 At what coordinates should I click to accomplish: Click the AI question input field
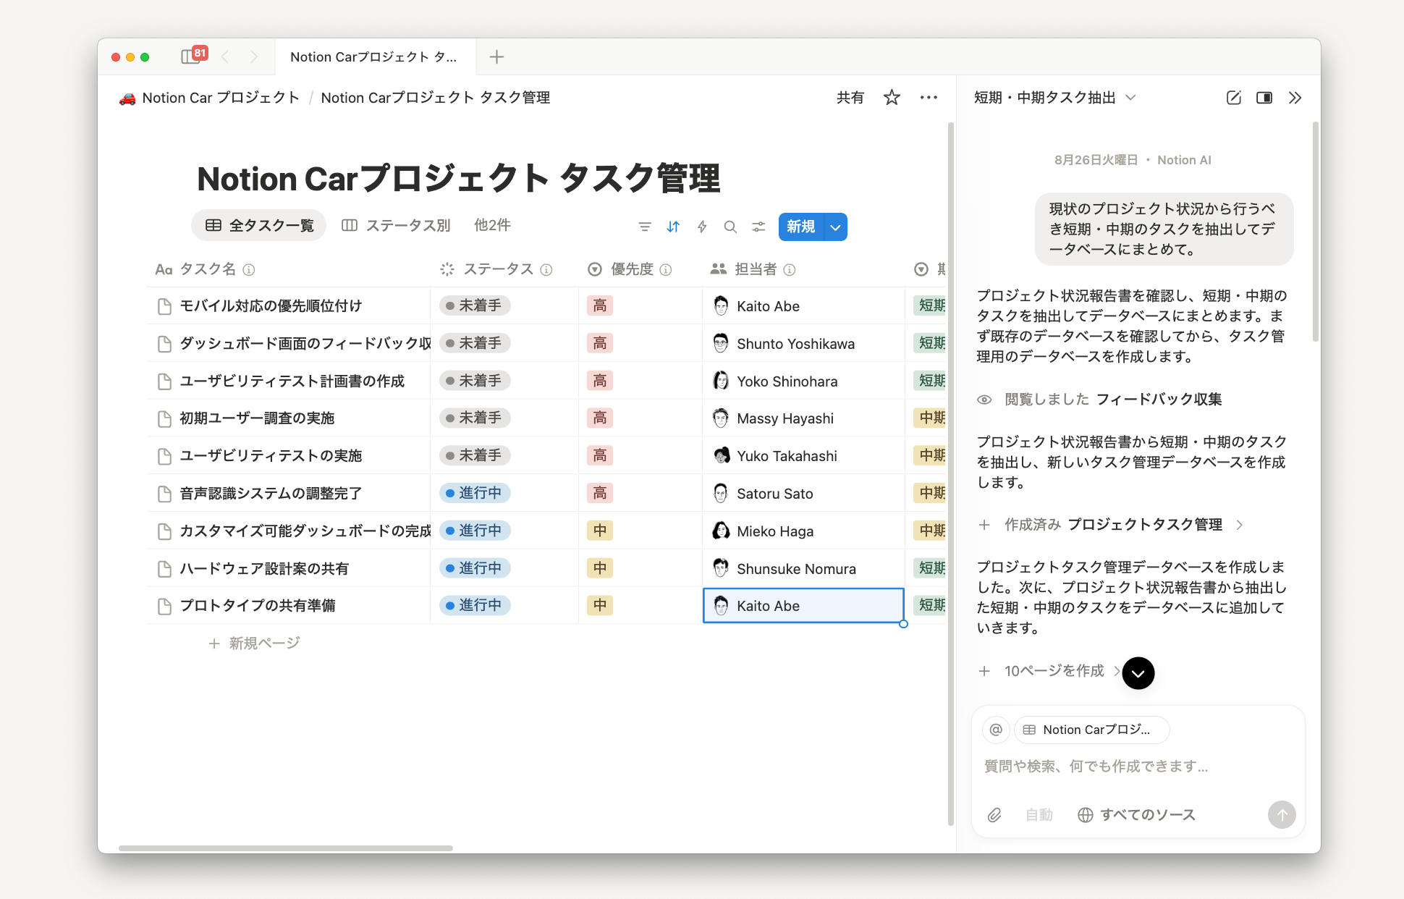(x=1094, y=766)
